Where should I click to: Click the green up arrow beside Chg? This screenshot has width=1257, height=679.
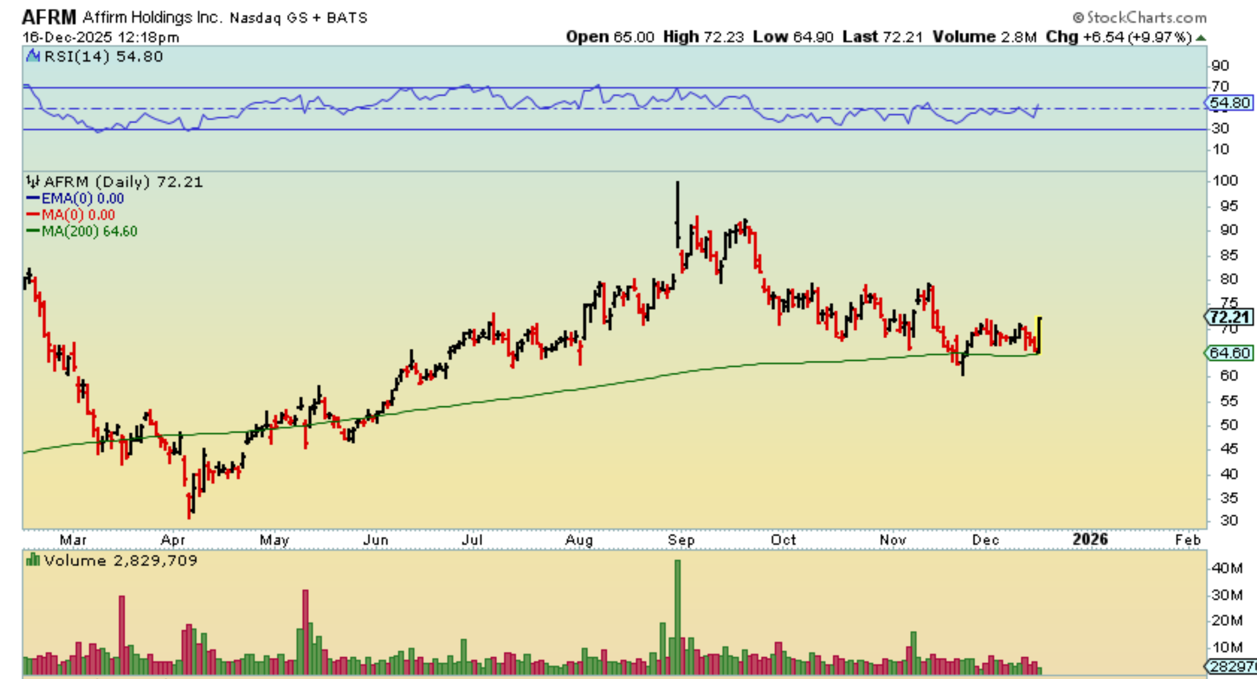point(1202,37)
